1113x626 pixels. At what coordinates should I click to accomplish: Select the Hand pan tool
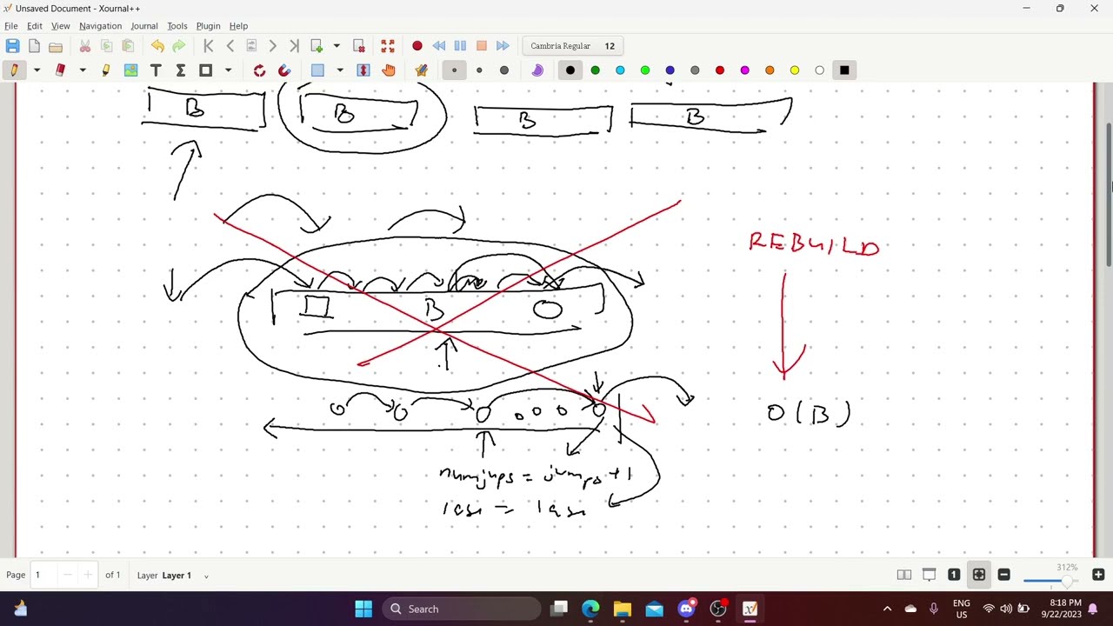[389, 70]
